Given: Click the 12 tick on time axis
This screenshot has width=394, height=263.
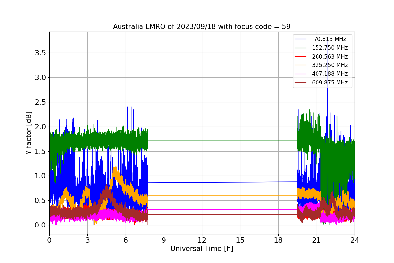Looking at the screenshot, I should [202, 240].
